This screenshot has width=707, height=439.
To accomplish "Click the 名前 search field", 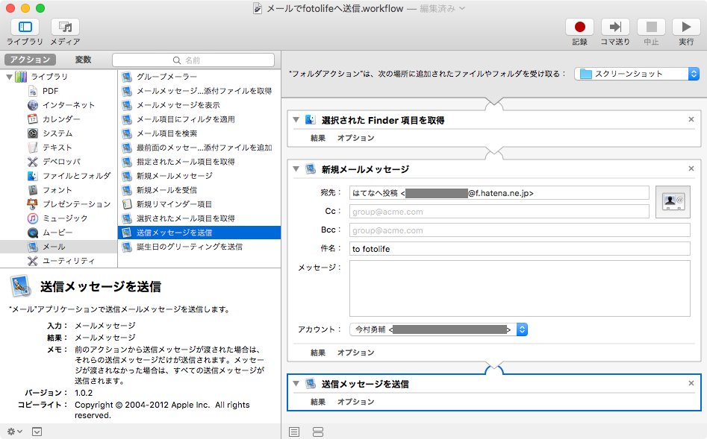I will coord(193,60).
